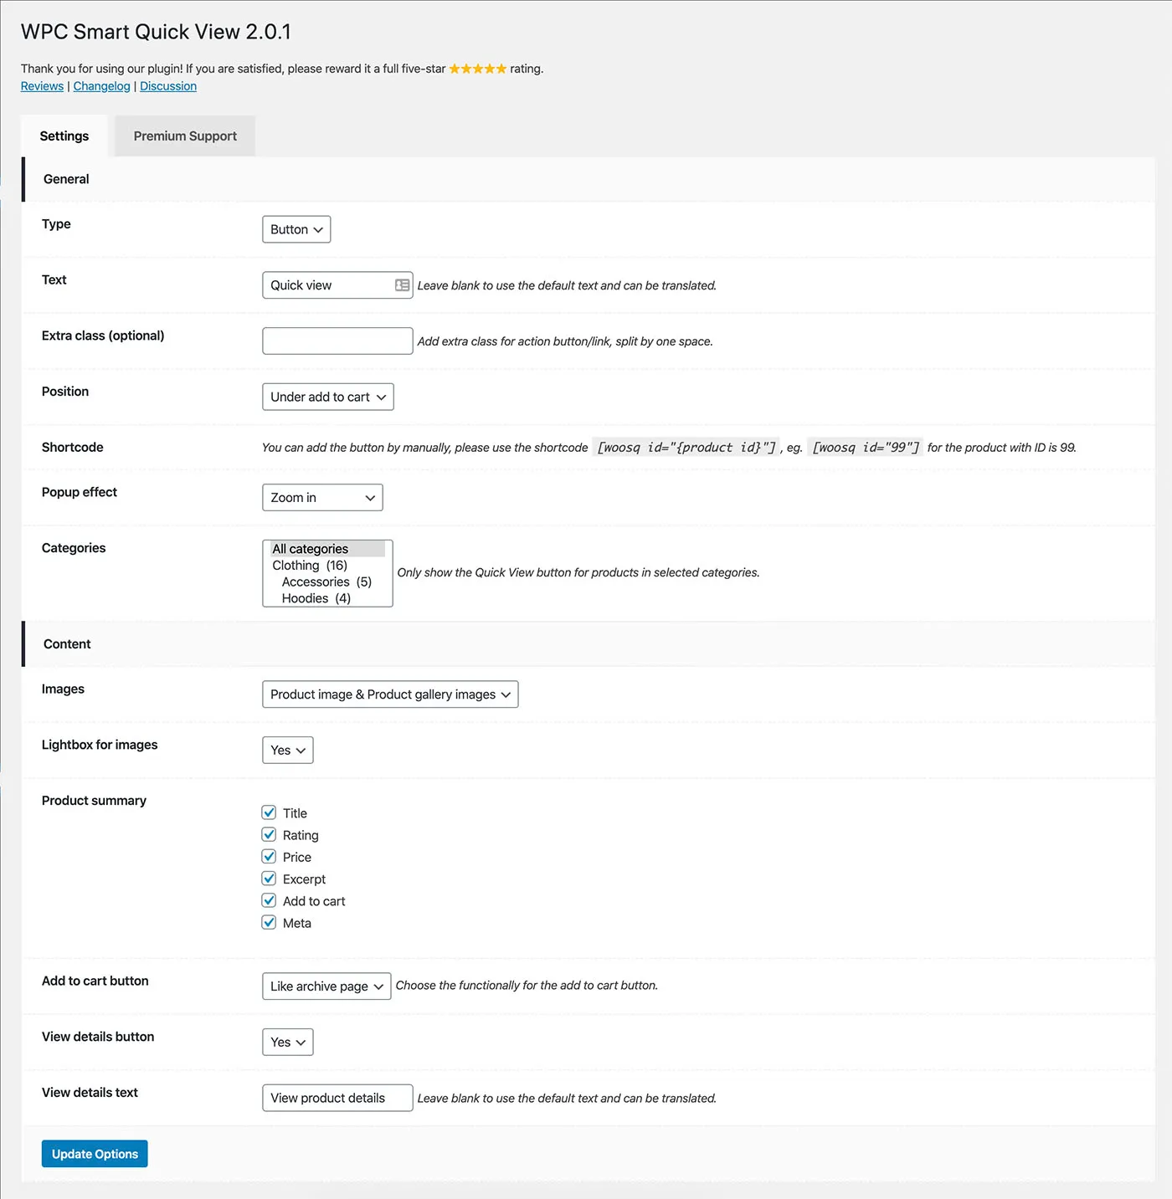Select Accessories (5) category
Image resolution: width=1172 pixels, height=1199 pixels.
click(x=327, y=582)
